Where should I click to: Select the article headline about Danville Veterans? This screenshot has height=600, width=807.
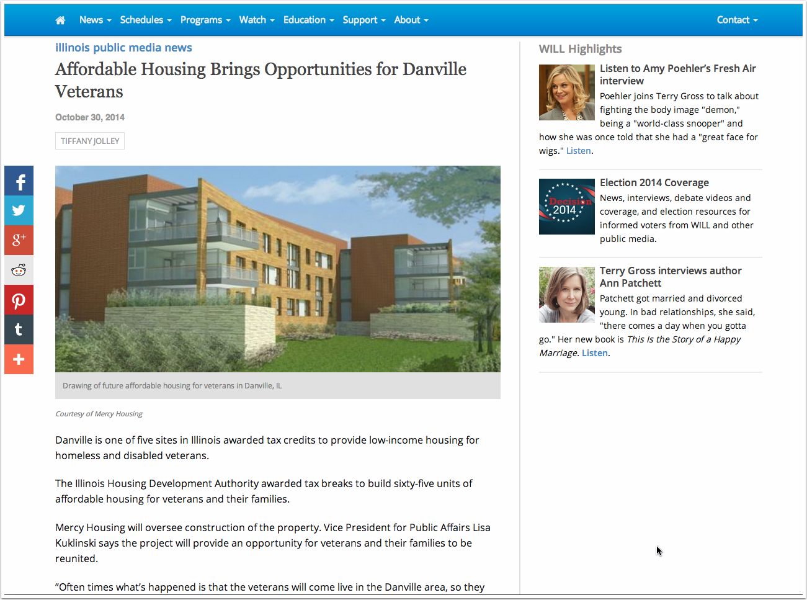point(261,80)
